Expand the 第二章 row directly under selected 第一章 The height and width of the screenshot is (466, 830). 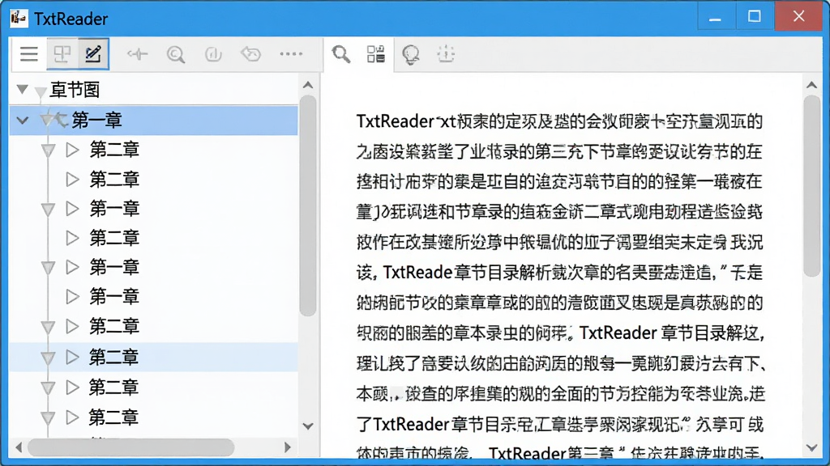point(72,150)
